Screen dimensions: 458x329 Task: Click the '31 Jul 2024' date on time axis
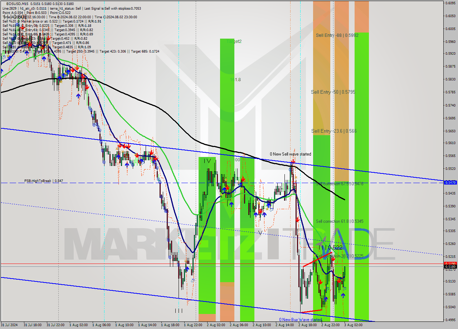(x=10, y=325)
